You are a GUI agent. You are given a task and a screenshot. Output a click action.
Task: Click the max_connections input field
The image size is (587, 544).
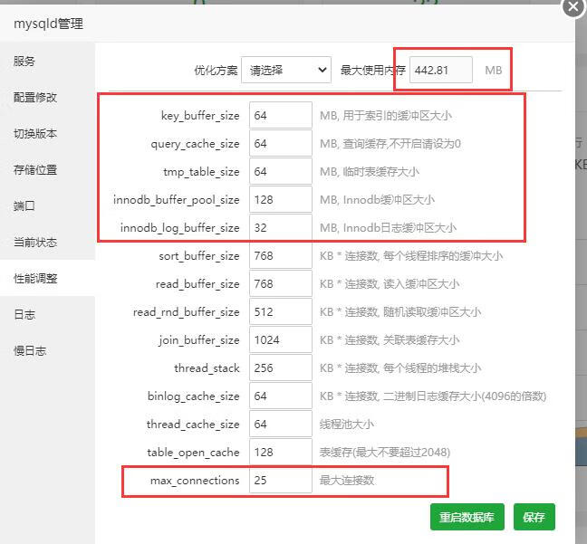(x=280, y=481)
